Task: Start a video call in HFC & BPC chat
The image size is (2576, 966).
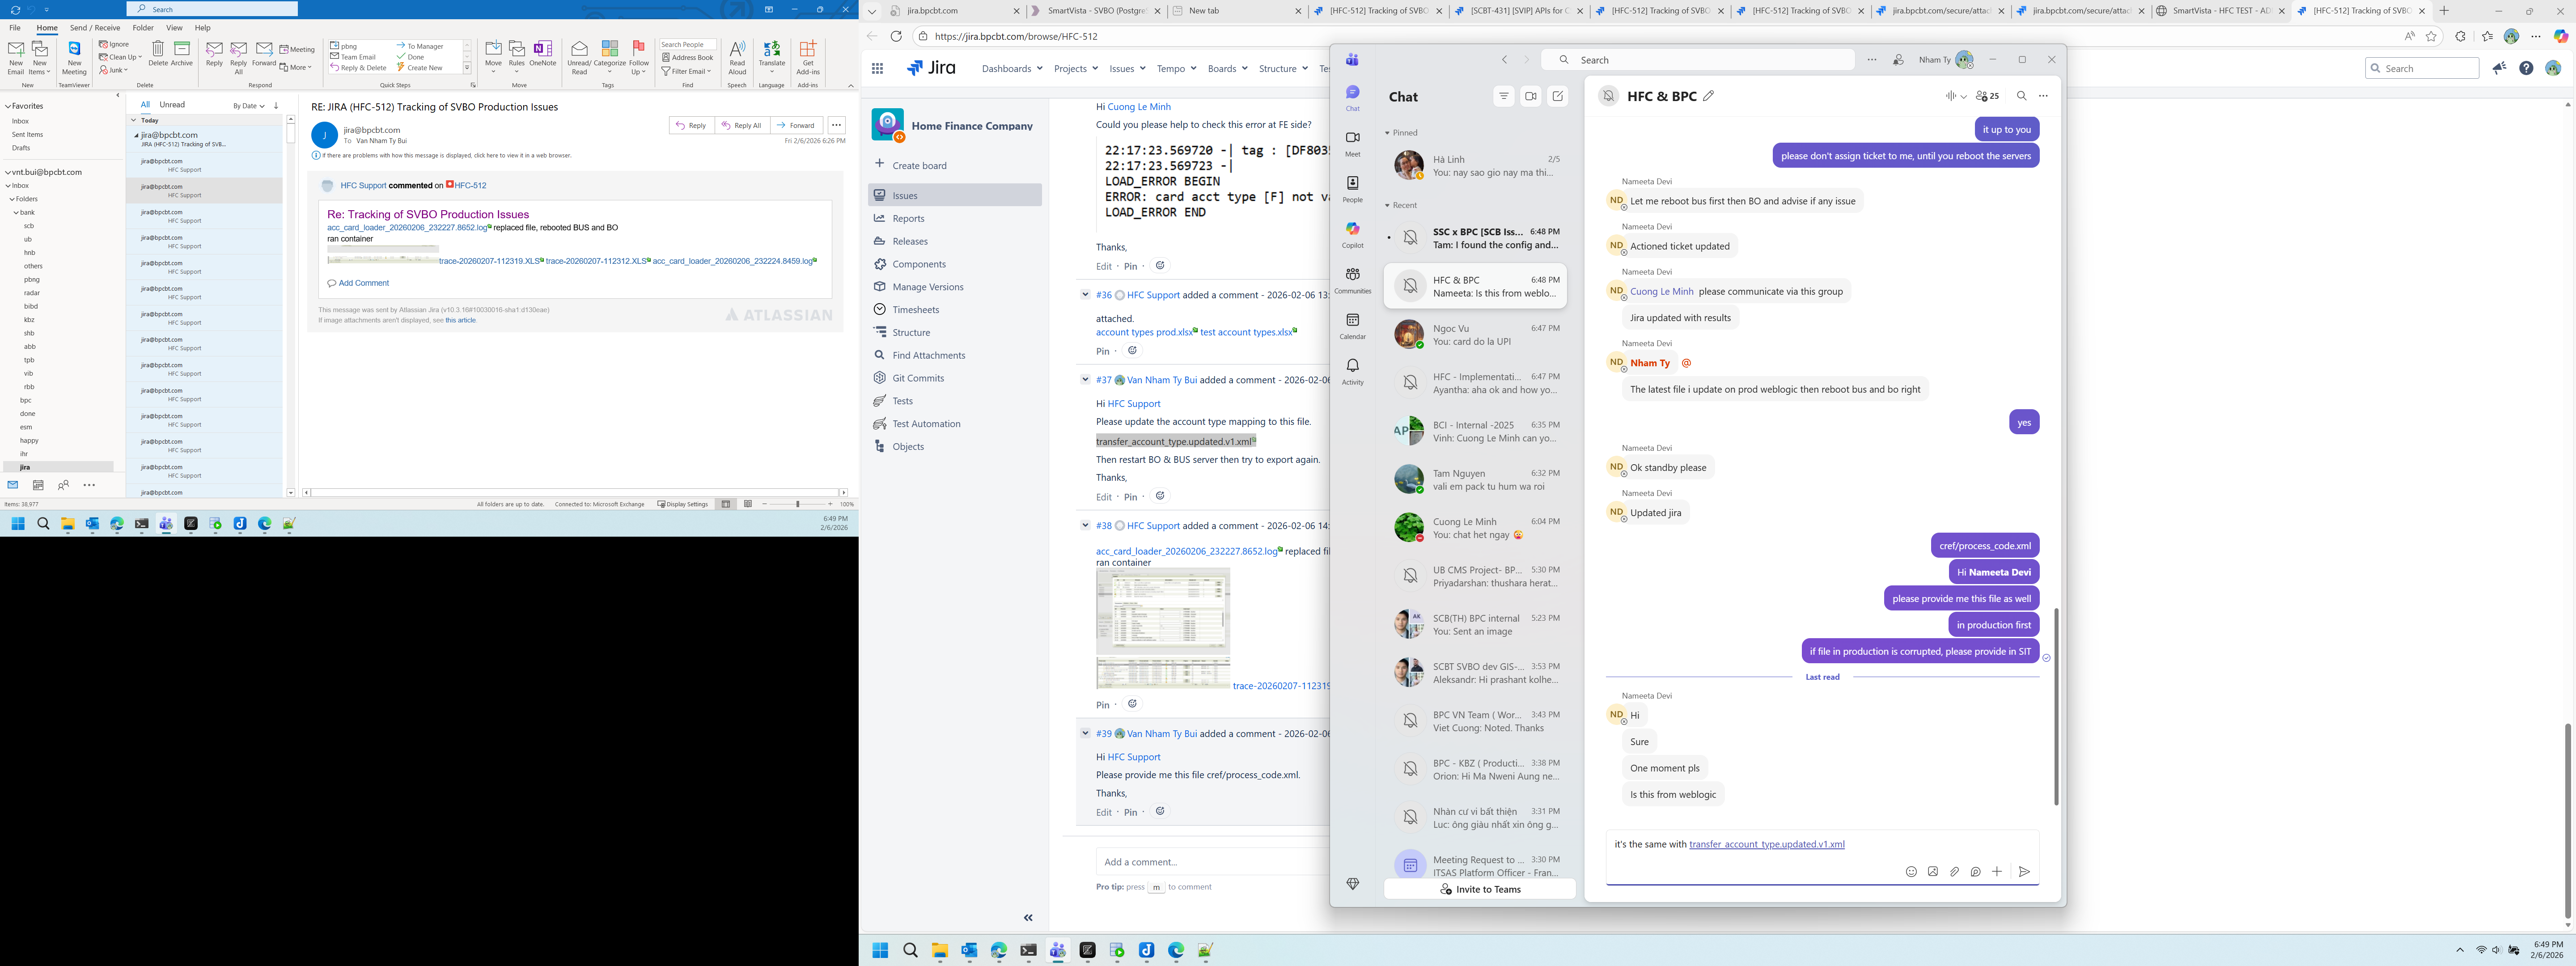Action: pyautogui.click(x=1531, y=96)
